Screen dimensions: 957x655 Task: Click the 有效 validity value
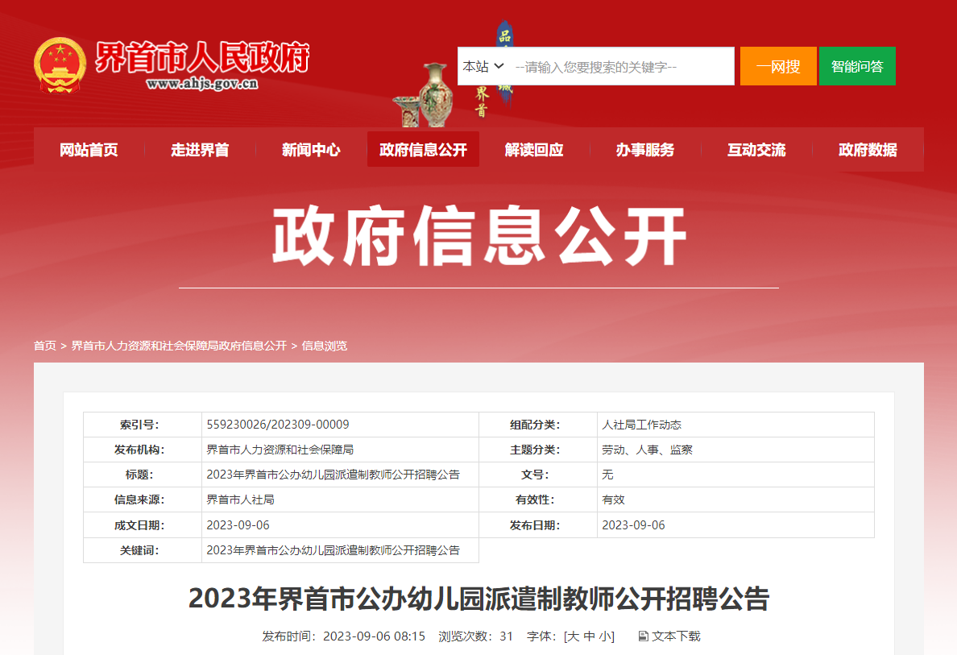coord(613,500)
